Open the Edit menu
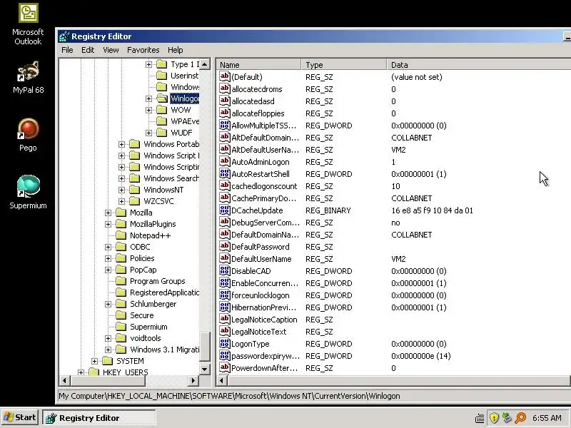This screenshot has width=571, height=428. pos(88,50)
